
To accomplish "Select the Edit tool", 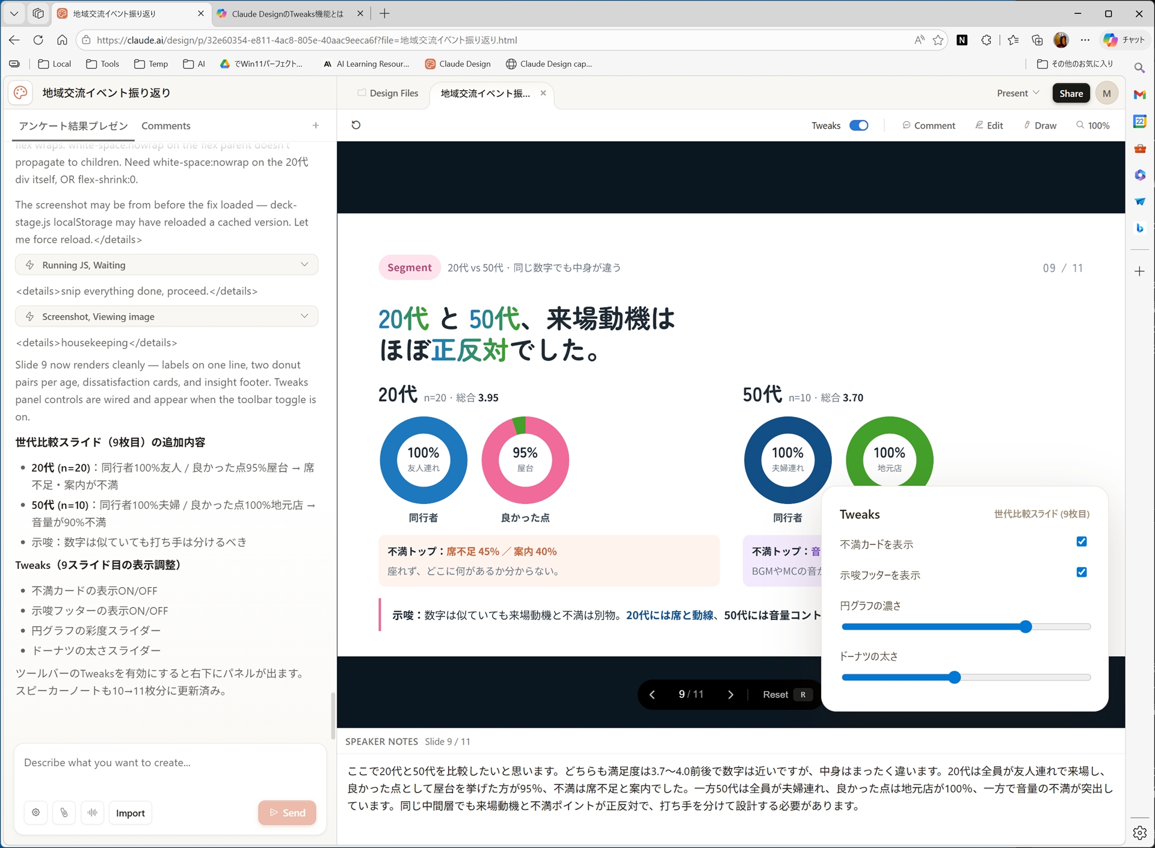I will pyautogui.click(x=990, y=125).
